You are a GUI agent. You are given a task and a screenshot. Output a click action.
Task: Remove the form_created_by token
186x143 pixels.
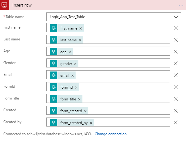pos(91,123)
